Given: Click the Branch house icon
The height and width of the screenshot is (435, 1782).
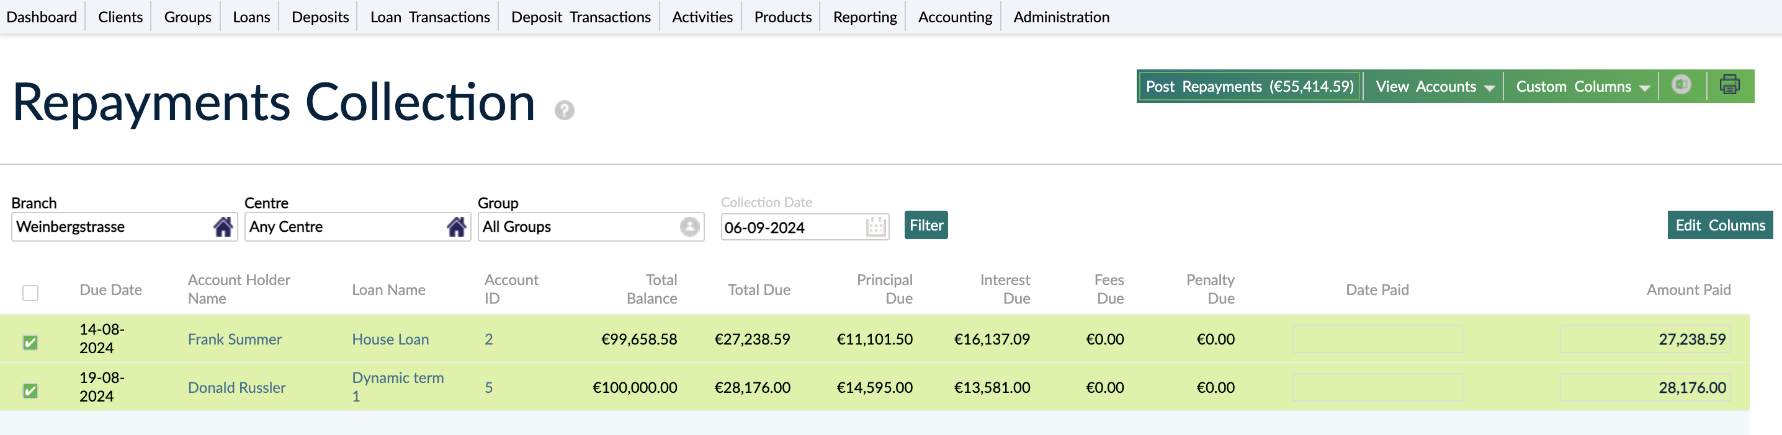Looking at the screenshot, I should (x=223, y=226).
